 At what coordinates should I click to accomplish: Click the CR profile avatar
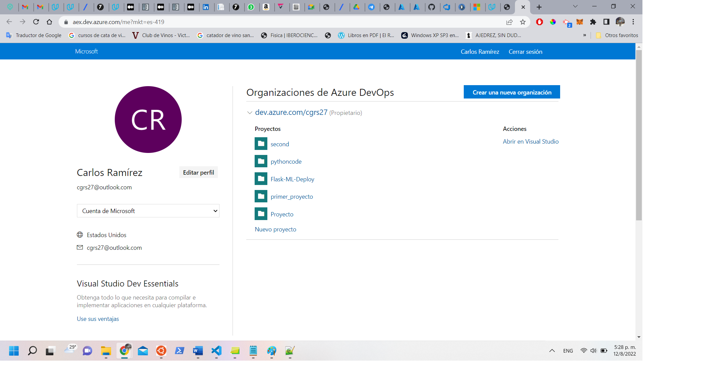point(148,119)
